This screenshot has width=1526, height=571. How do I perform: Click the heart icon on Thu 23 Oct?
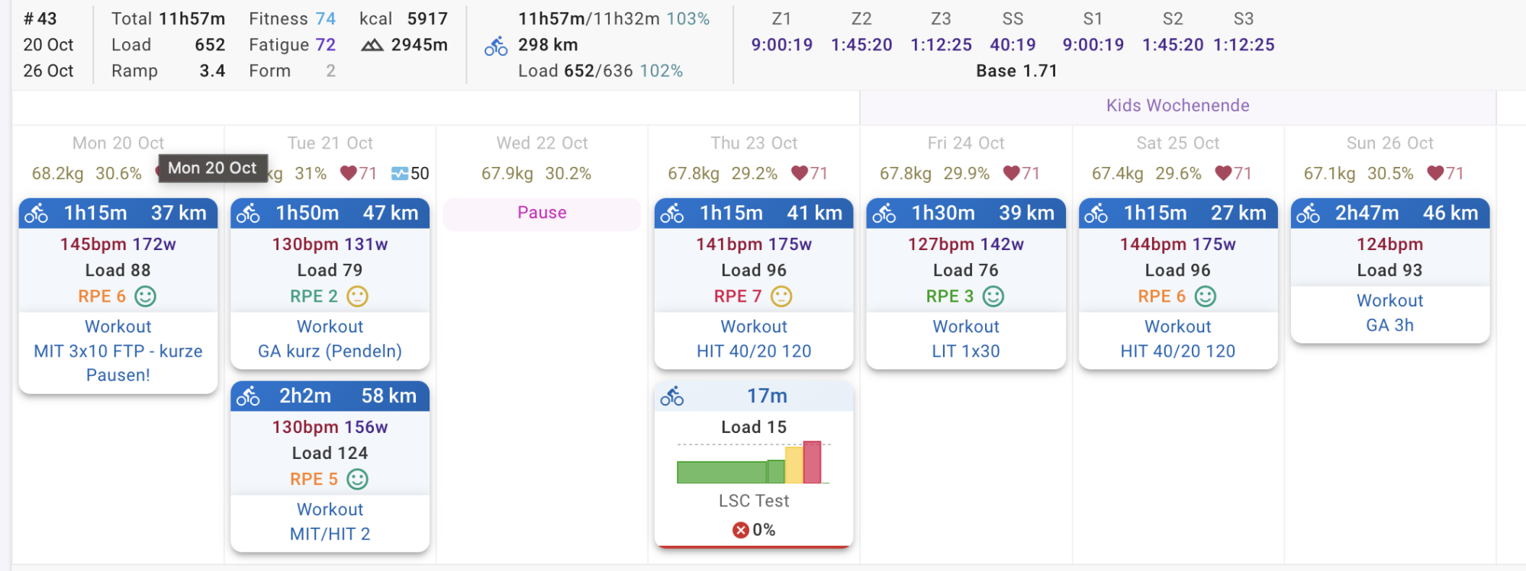(x=799, y=173)
